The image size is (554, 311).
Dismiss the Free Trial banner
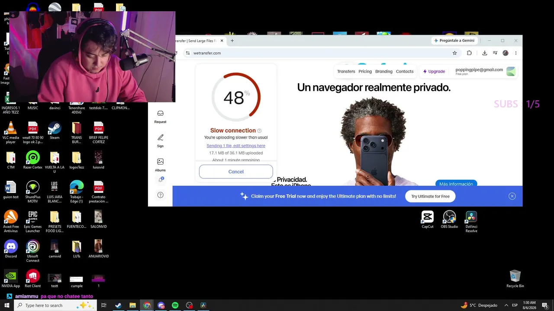[x=512, y=196]
